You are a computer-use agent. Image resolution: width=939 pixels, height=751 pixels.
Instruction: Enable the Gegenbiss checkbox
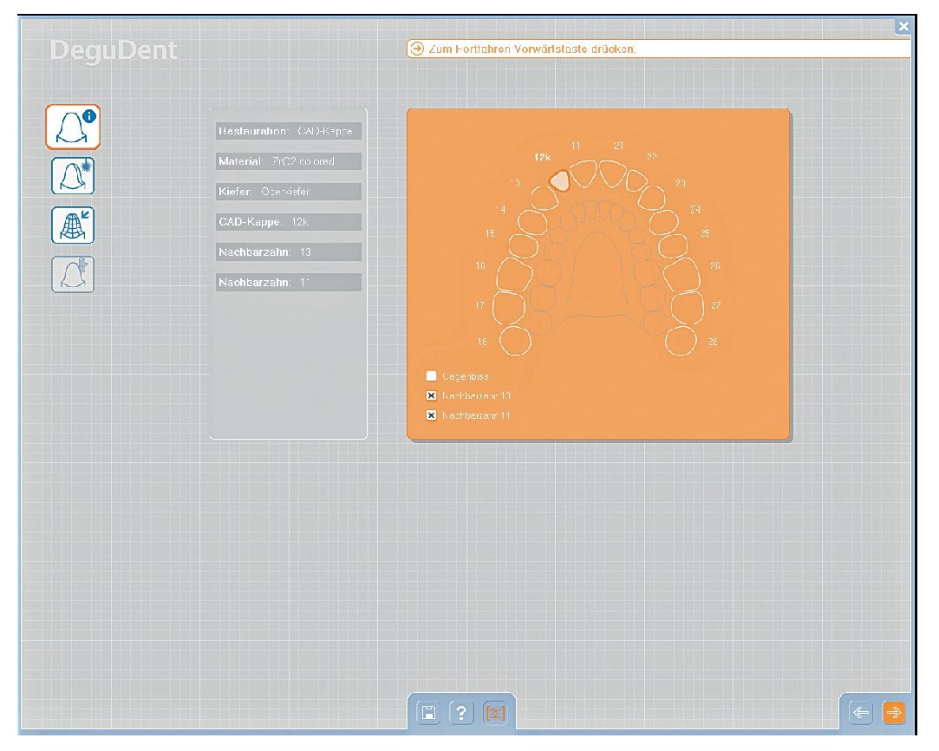tap(432, 375)
